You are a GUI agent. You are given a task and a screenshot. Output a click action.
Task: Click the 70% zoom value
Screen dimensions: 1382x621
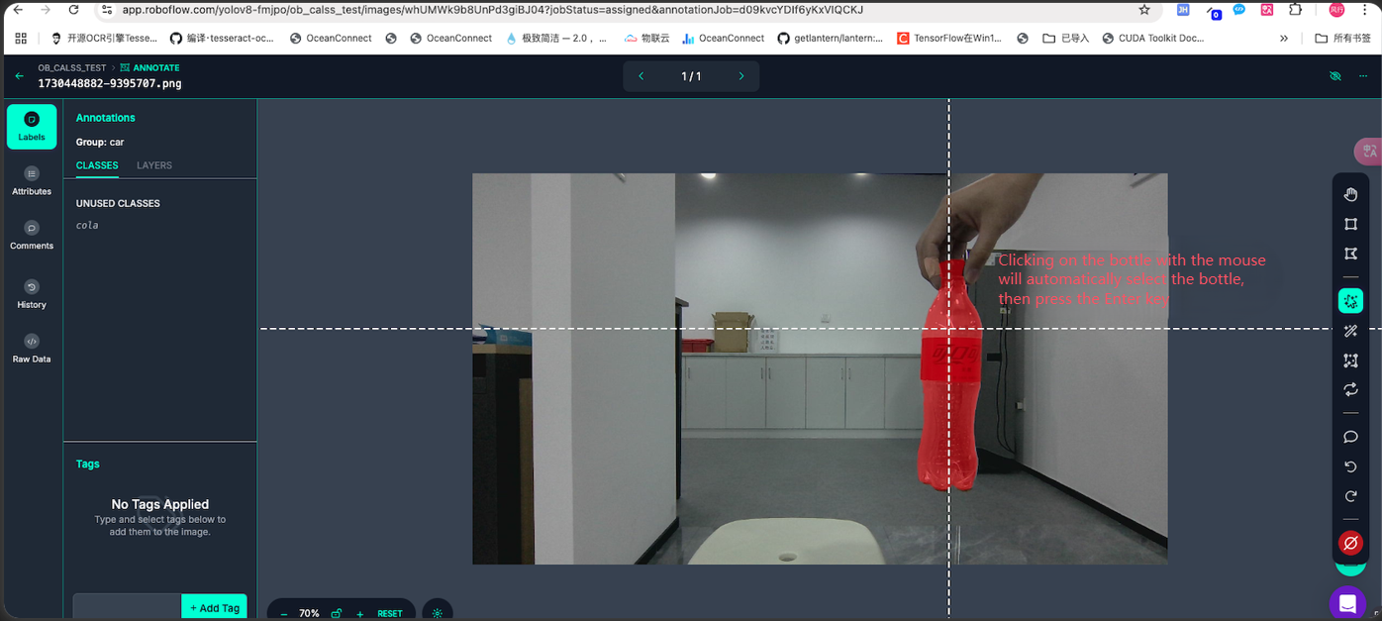309,614
